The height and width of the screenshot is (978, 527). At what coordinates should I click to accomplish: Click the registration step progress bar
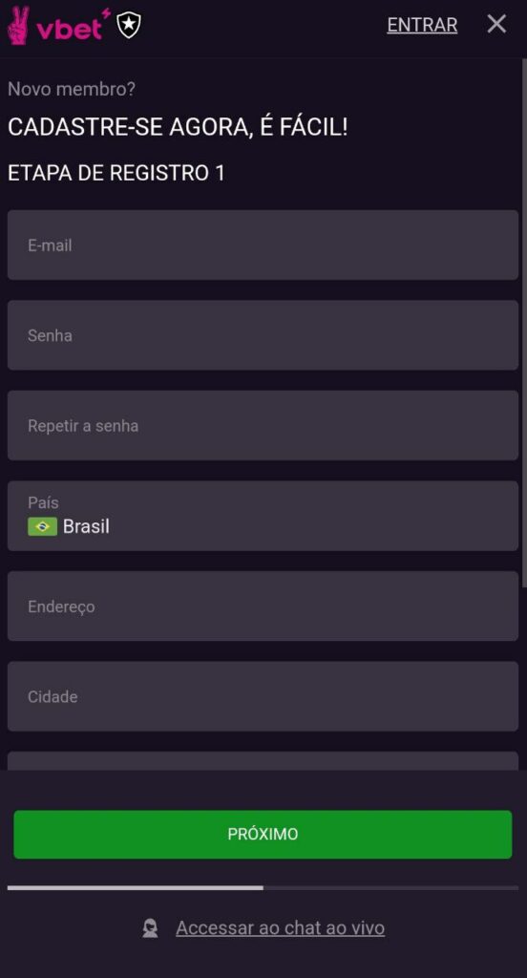(263, 887)
